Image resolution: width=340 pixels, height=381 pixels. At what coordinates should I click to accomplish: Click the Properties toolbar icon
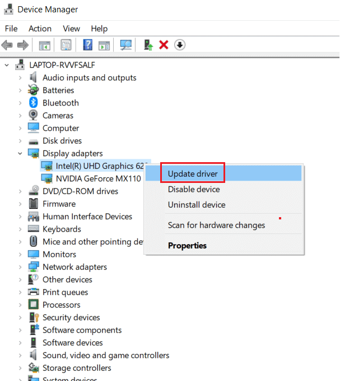point(66,45)
